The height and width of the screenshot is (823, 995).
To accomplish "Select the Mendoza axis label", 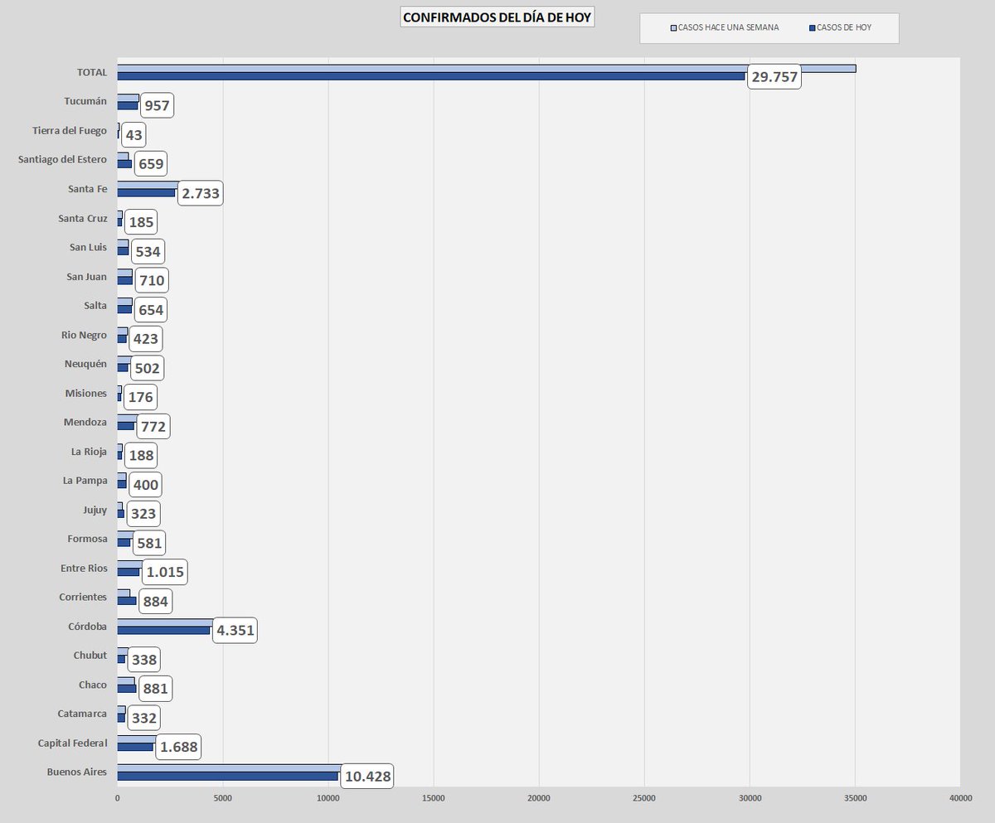I will coord(85,422).
